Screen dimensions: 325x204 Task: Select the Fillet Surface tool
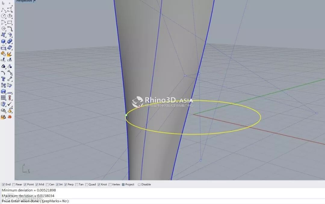point(10,35)
